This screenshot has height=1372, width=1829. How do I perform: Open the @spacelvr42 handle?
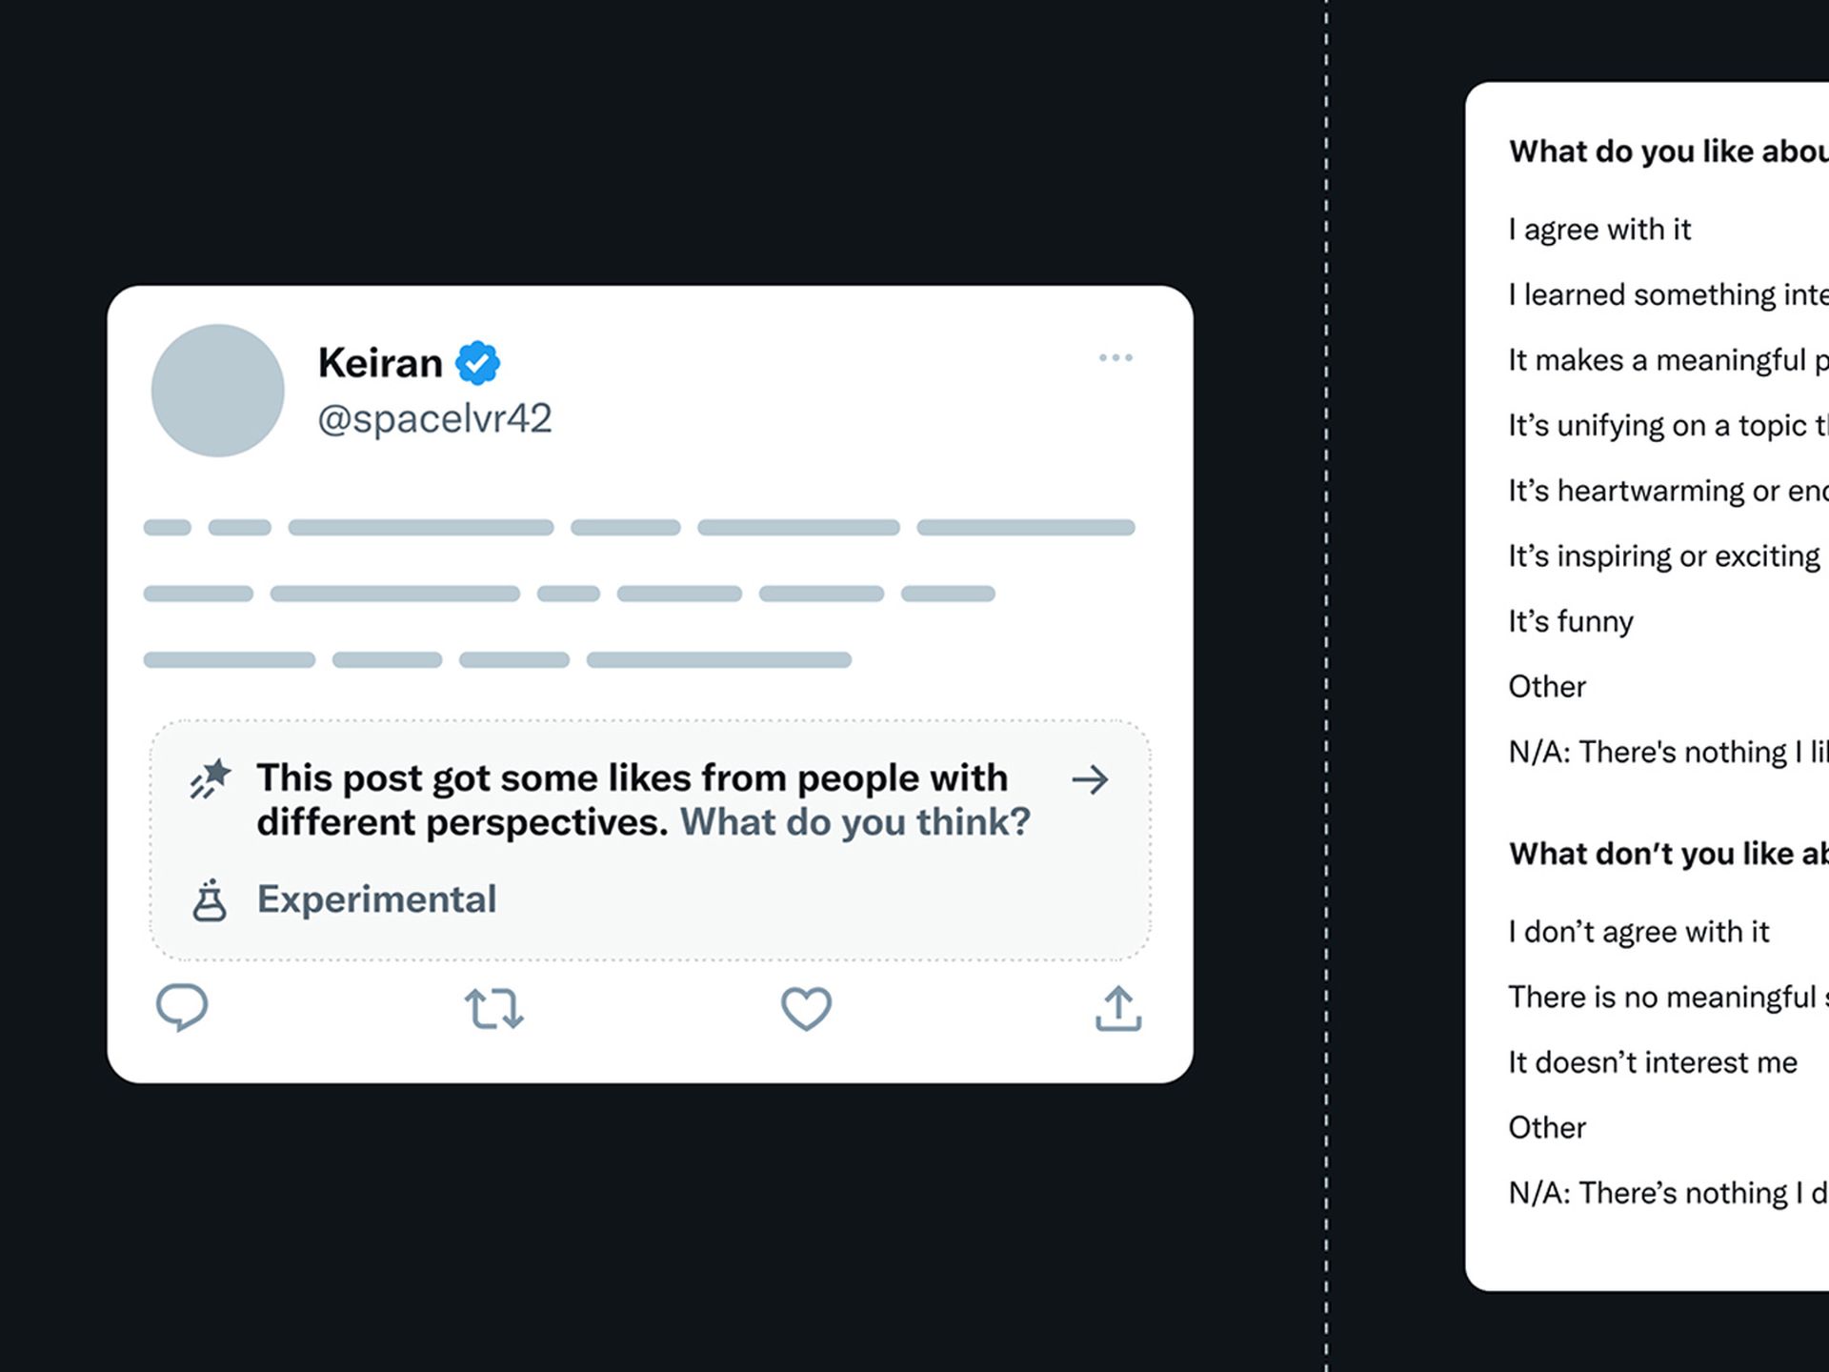click(434, 418)
